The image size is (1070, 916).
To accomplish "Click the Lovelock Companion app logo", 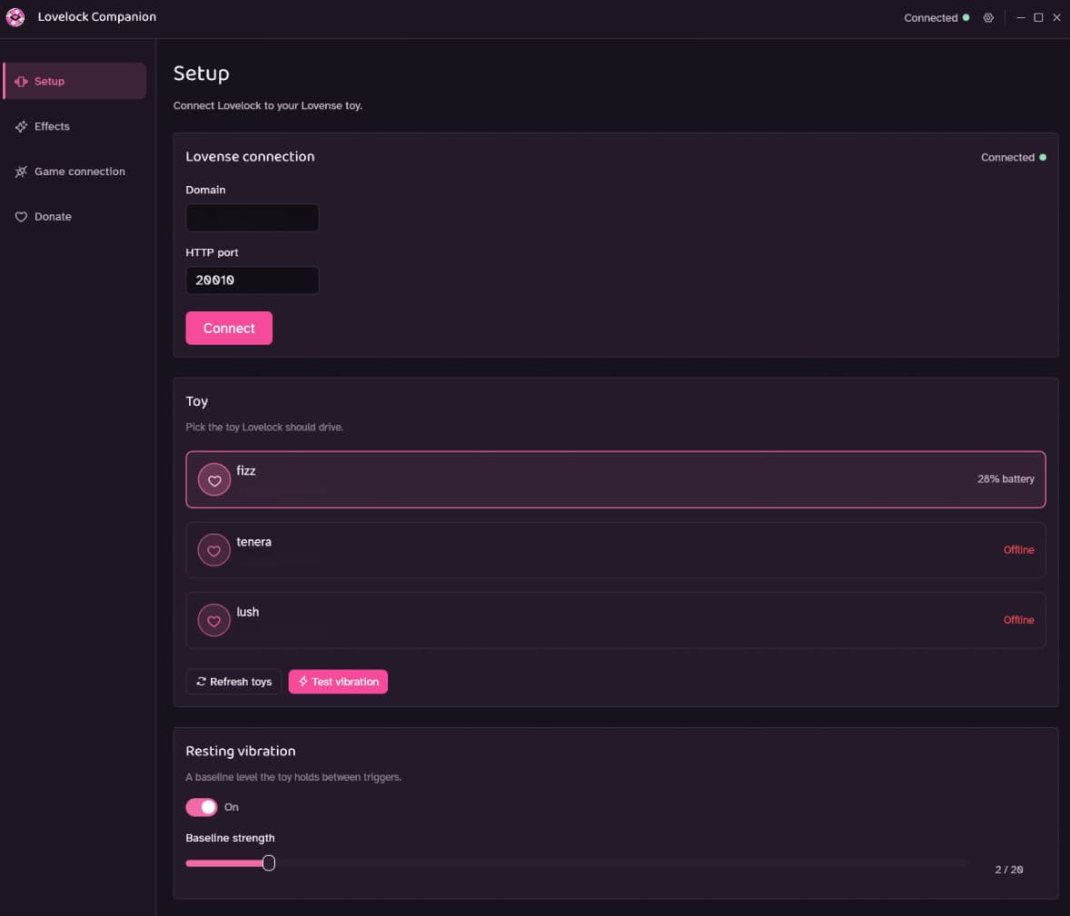I will pos(15,17).
